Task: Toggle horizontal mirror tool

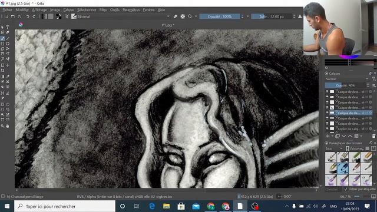Action: tap(300, 16)
